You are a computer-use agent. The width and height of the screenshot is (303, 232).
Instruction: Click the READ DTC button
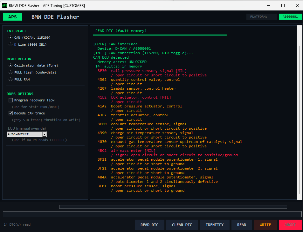pos(149,225)
